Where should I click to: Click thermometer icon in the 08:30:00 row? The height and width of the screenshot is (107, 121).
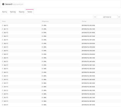pyautogui.click(x=3, y=87)
